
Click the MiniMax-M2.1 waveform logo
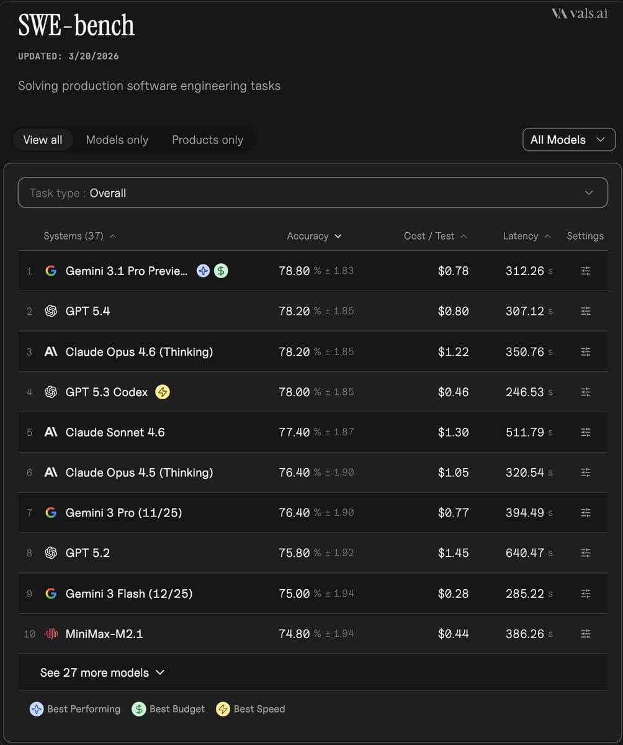tap(51, 634)
